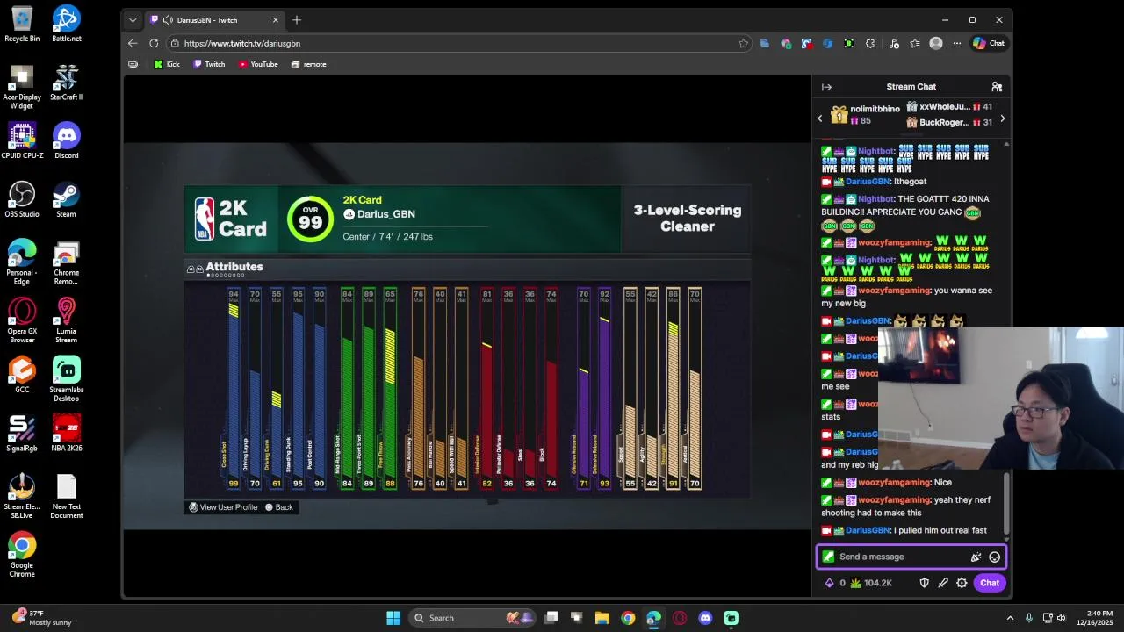Open Steam desktop shortcut
Screen dimensions: 1124x632
pyautogui.click(x=66, y=199)
